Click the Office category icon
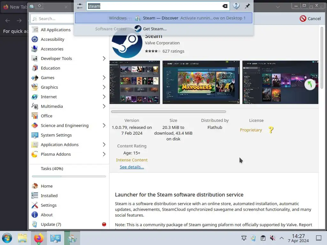This screenshot has height=245, width=327. tap(34, 116)
